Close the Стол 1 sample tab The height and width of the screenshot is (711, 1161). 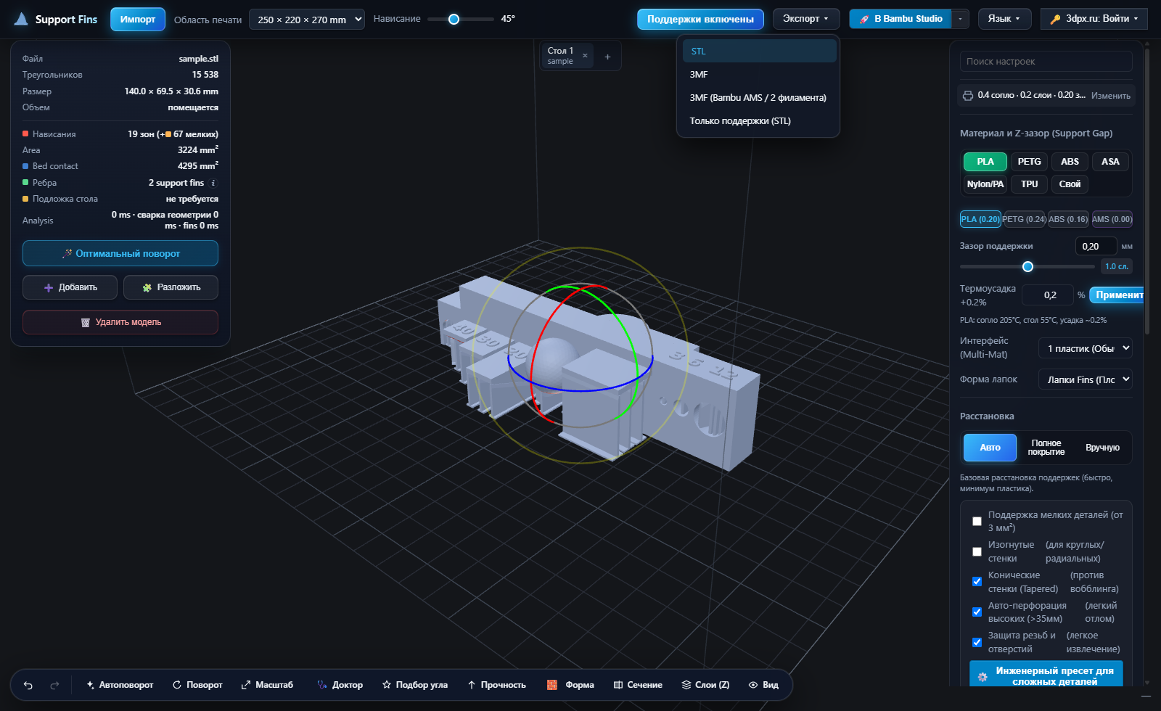[x=585, y=56]
